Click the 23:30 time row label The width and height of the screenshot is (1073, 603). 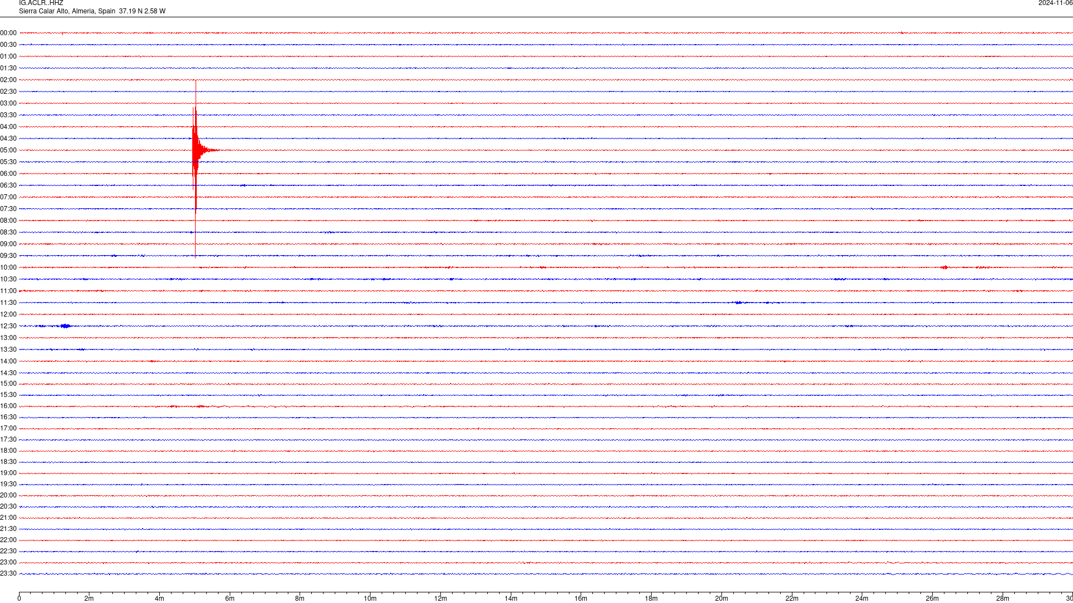8,573
